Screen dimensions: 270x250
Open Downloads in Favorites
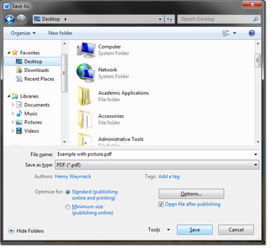pyautogui.click(x=36, y=70)
